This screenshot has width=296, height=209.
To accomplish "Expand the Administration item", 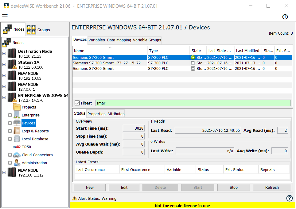I will 10,163.
